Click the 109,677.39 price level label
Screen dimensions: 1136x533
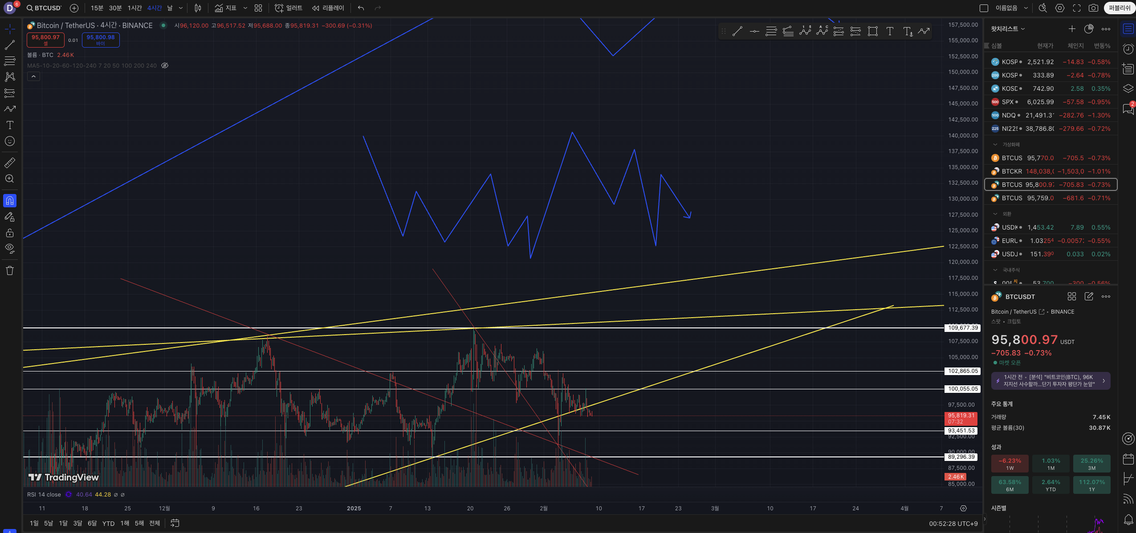(x=963, y=328)
